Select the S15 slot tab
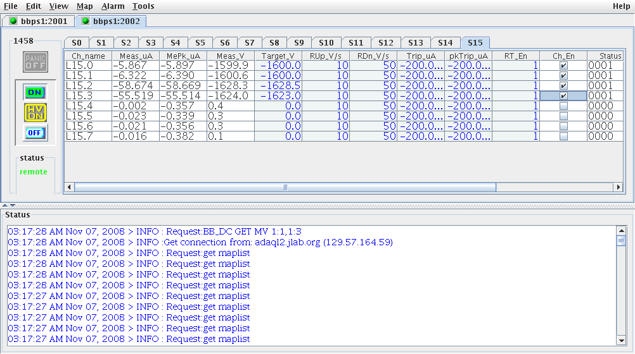The width and height of the screenshot is (635, 354). click(475, 43)
